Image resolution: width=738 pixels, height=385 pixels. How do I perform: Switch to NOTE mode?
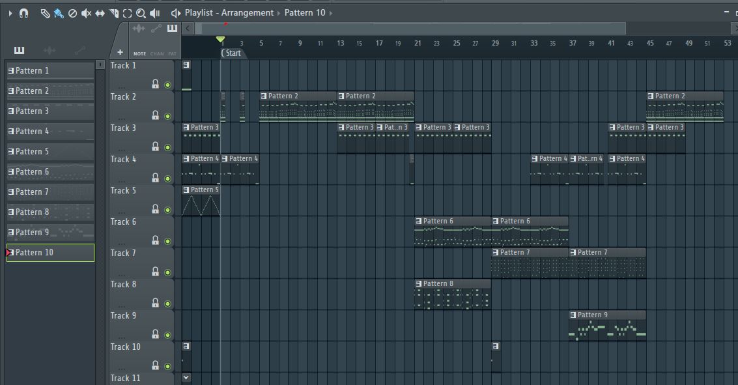point(140,53)
